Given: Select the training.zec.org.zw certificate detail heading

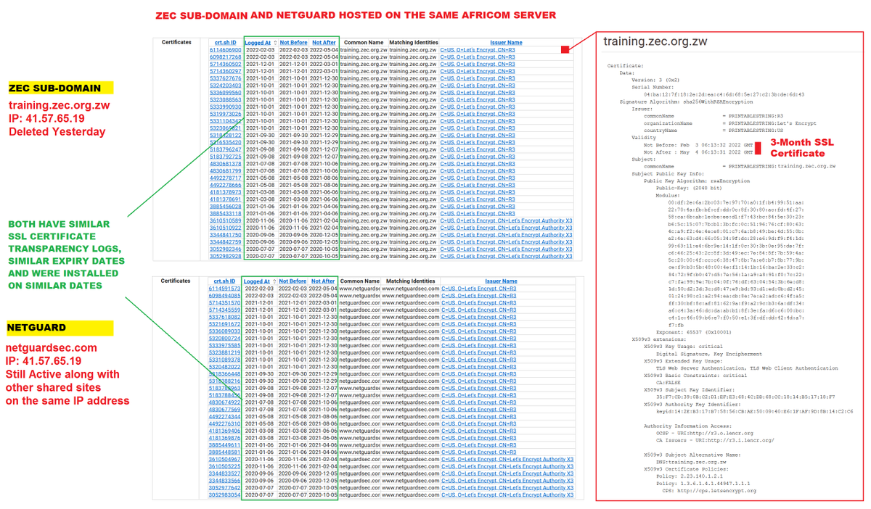Looking at the screenshot, I should click(x=657, y=42).
